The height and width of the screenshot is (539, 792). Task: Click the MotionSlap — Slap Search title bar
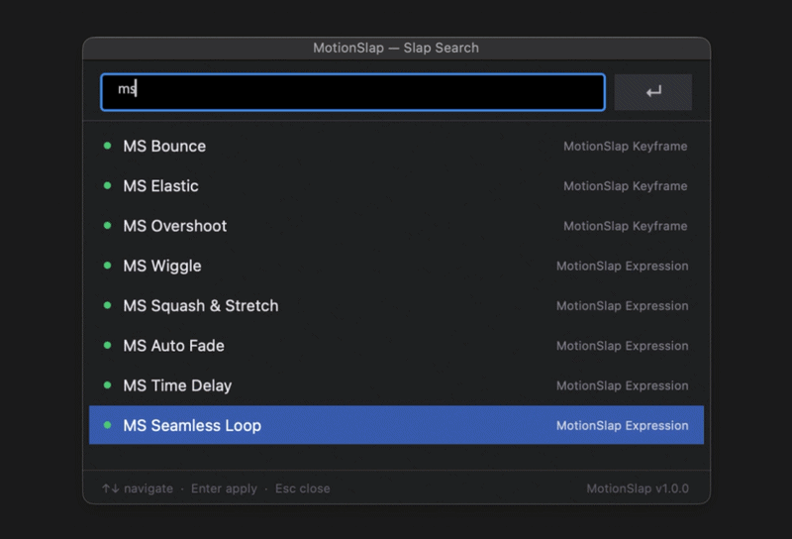[x=397, y=48]
